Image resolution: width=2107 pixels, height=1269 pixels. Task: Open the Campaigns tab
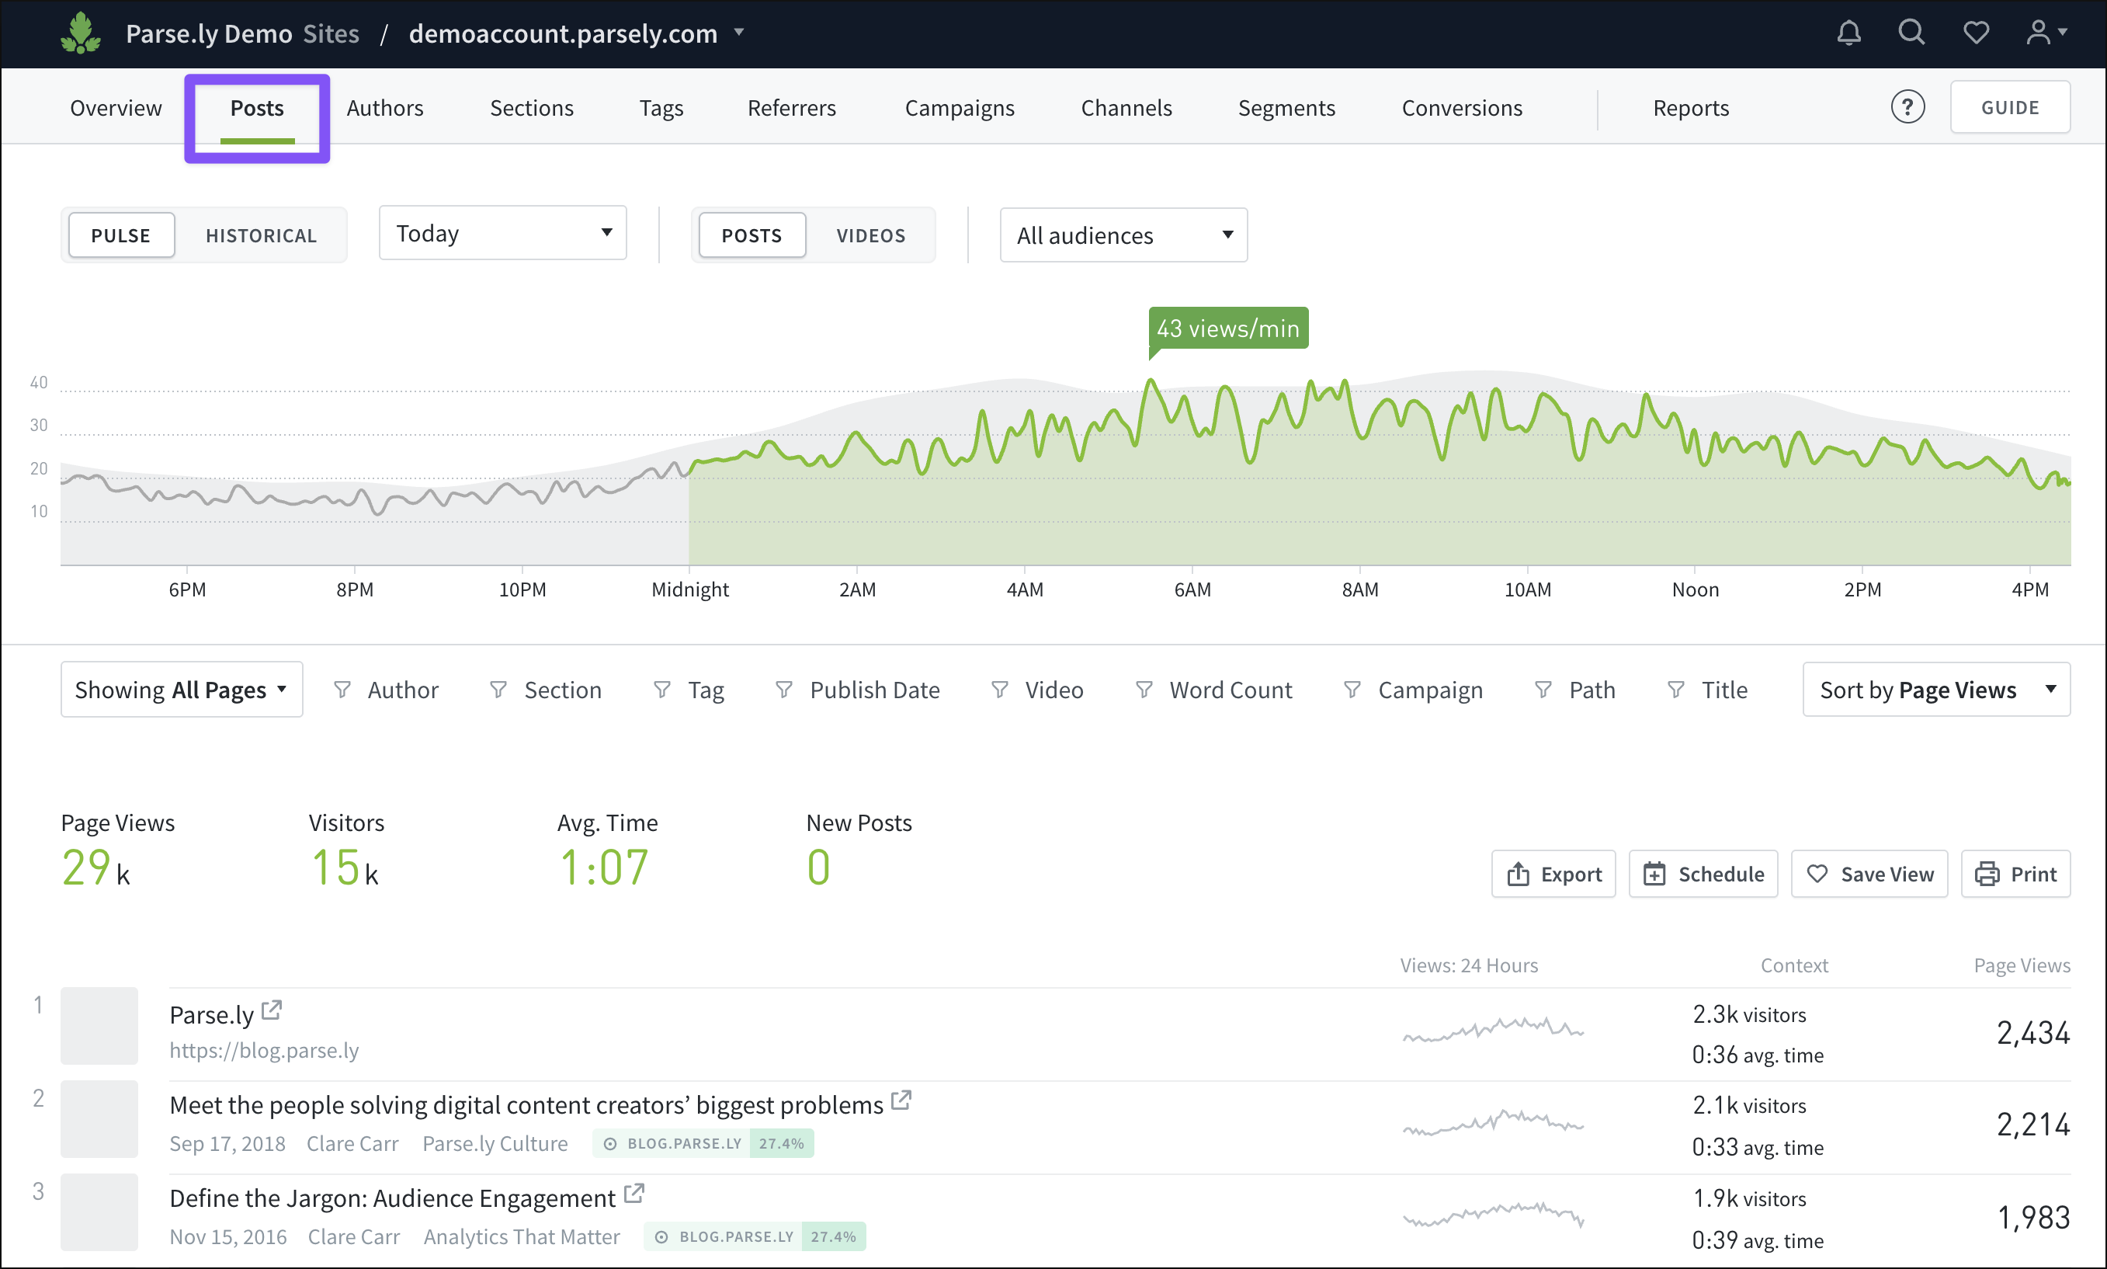point(960,108)
